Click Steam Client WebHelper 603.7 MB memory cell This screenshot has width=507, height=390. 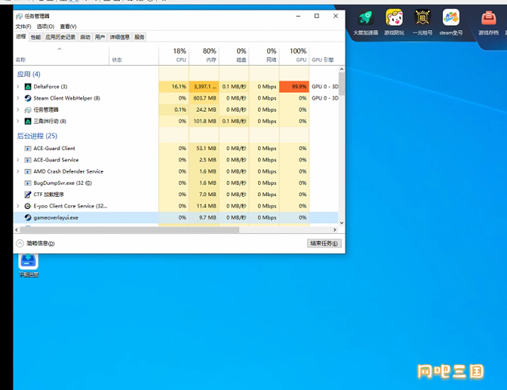(x=204, y=98)
